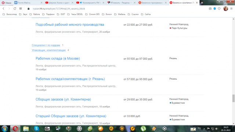Open the Олимп 005 bookmarks folder
The image size is (235, 132).
(x=92, y=14)
